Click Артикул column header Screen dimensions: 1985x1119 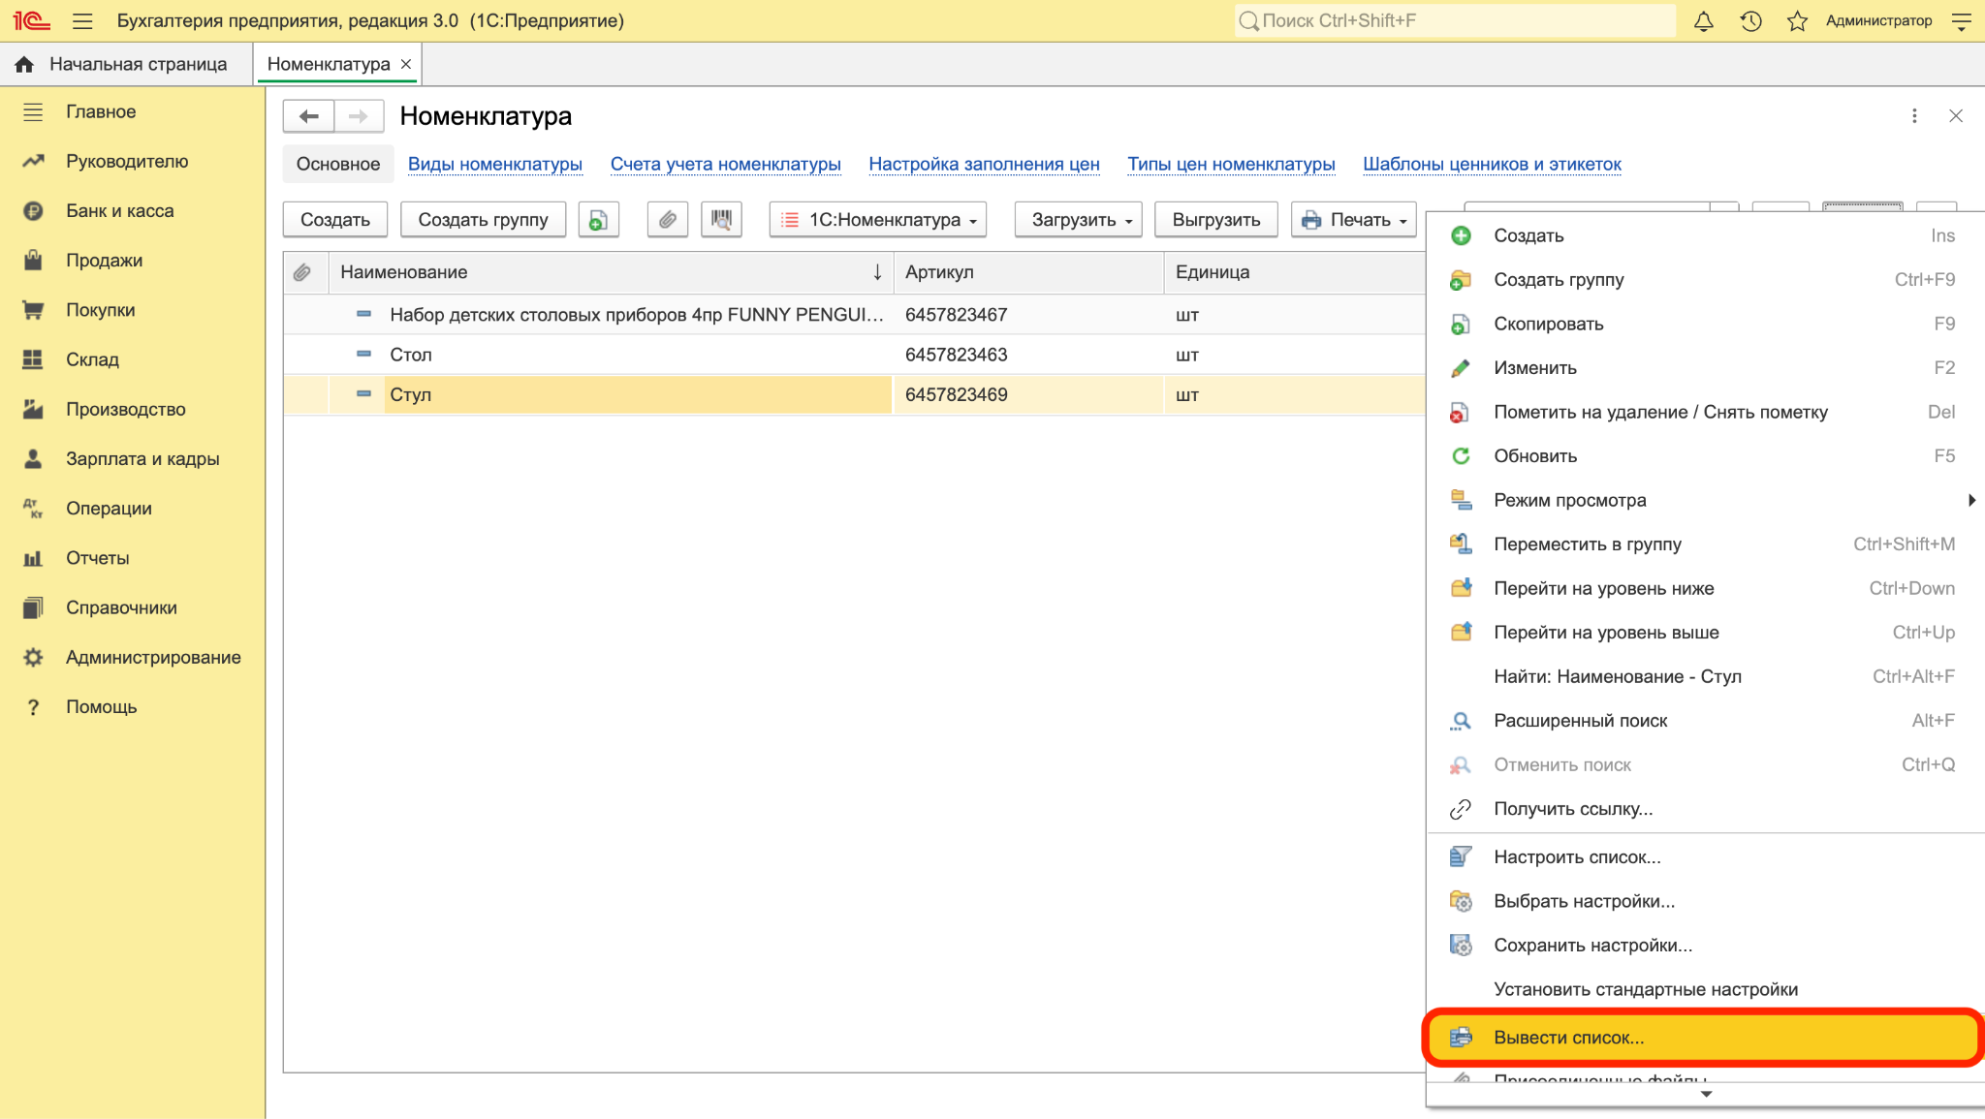click(x=1028, y=272)
